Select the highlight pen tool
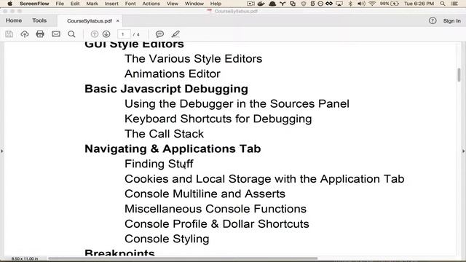Screen dimensions: 466x262 tap(175, 34)
